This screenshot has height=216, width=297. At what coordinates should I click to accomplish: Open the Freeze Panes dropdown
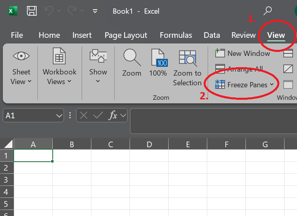244,84
